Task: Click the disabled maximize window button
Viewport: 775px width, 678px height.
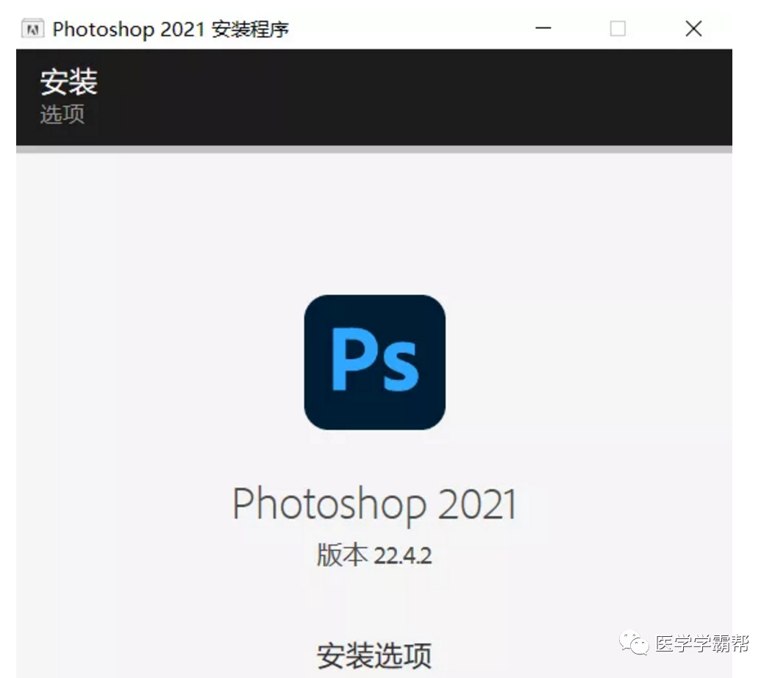Action: pyautogui.click(x=618, y=29)
